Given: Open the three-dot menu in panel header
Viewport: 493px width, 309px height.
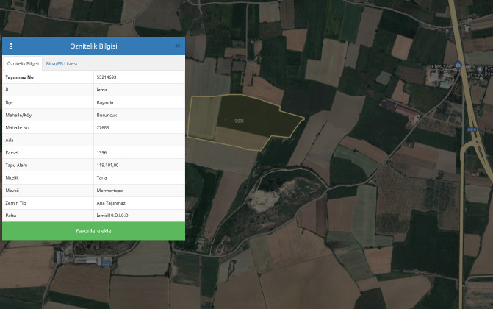Looking at the screenshot, I should 11,46.
